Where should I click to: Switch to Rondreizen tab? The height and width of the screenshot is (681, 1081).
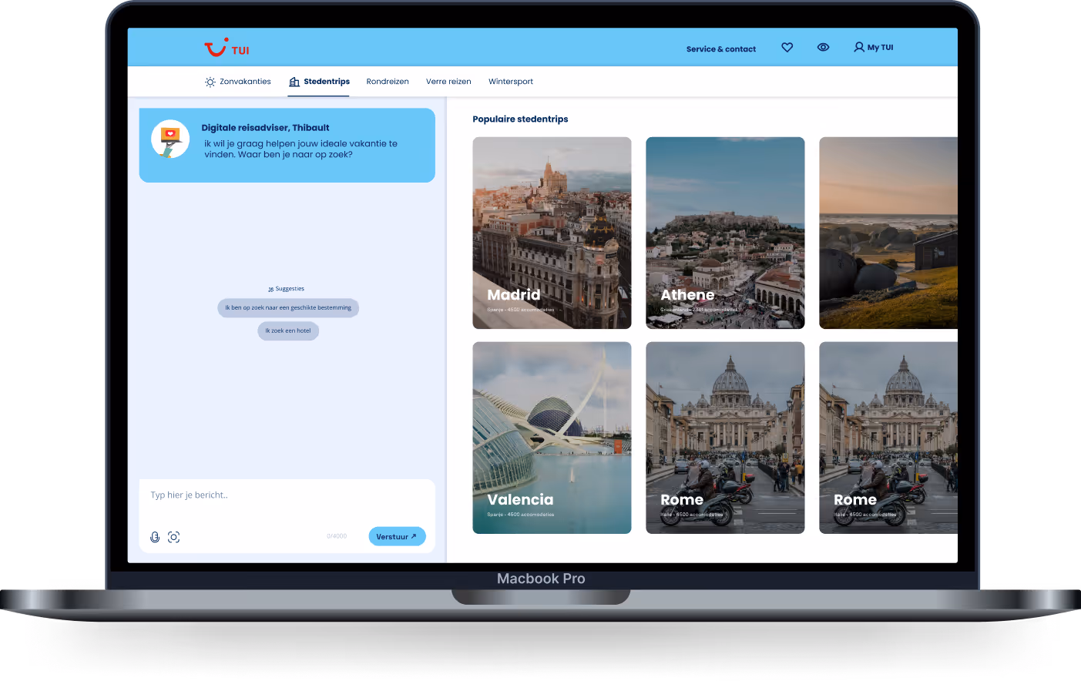tap(388, 82)
